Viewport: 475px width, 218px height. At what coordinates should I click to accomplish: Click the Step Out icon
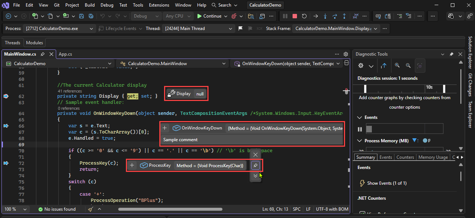(344, 16)
